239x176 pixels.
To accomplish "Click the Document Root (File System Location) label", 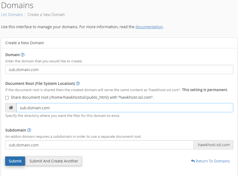I will [x=40, y=84].
